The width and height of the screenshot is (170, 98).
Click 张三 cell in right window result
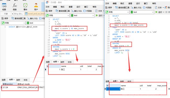pyautogui.click(x=130, y=89)
